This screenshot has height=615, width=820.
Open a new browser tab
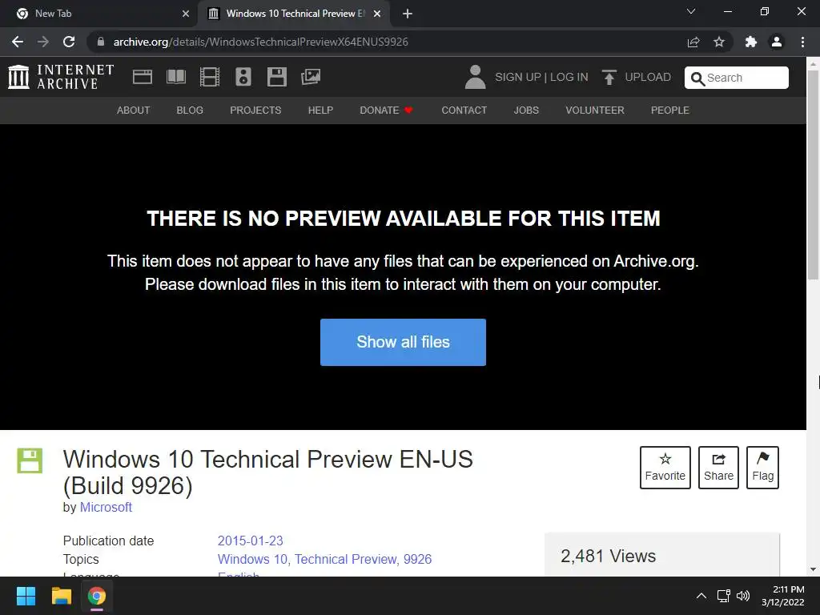pos(408,14)
